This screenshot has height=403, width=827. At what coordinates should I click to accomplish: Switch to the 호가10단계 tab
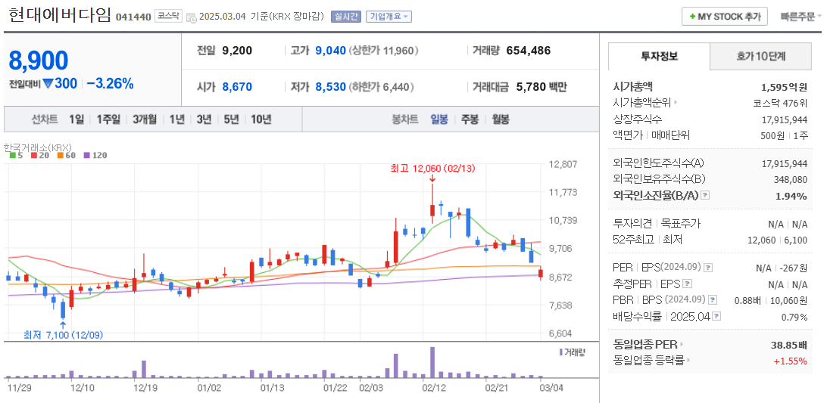(x=760, y=57)
